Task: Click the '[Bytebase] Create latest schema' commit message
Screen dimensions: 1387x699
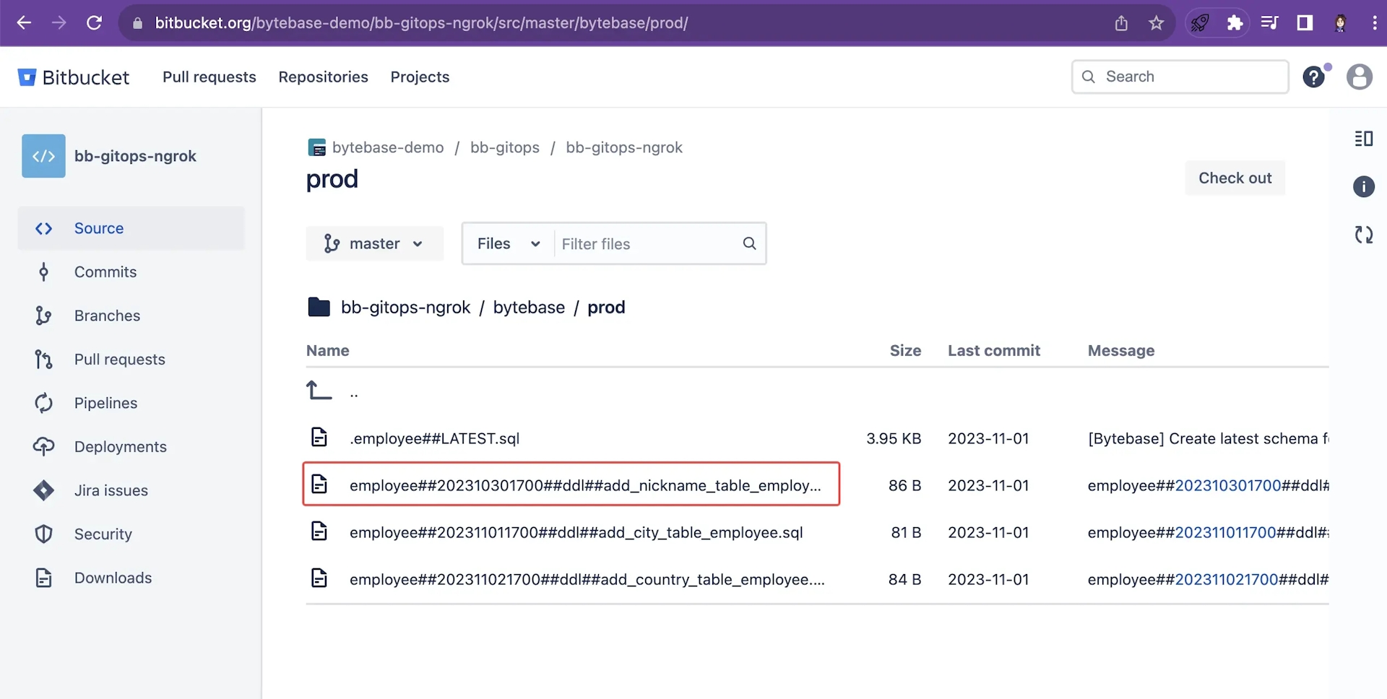Action: coord(1208,438)
